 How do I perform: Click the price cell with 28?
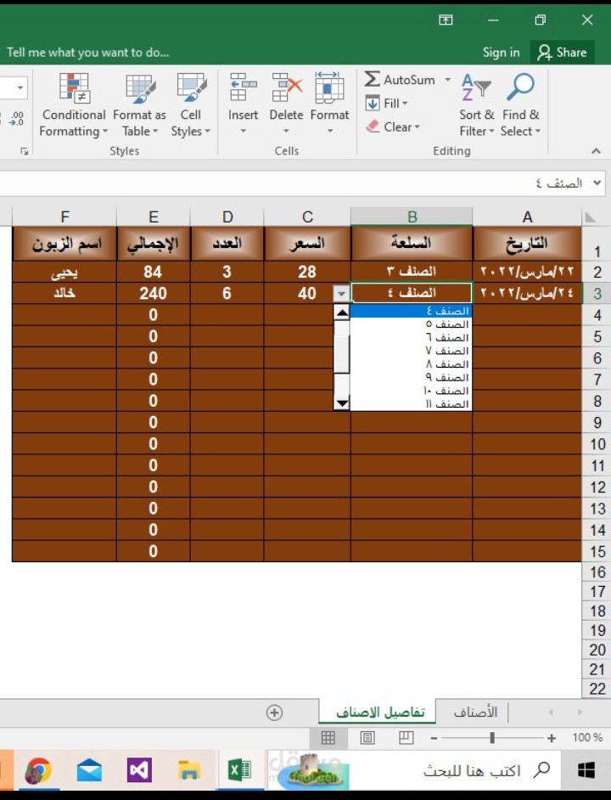click(x=307, y=272)
